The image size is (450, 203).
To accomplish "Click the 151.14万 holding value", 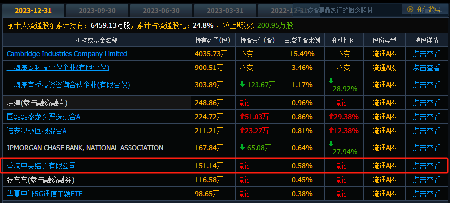I will coord(209,166).
